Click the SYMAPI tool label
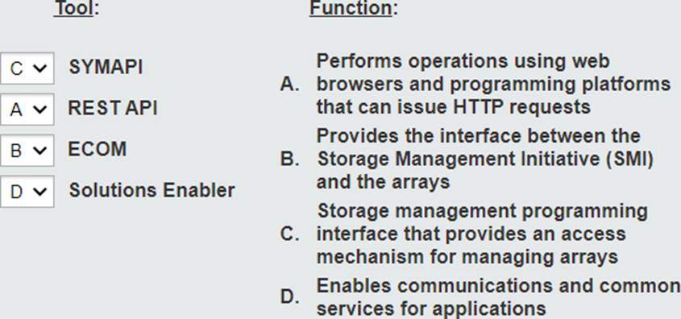This screenshot has height=319, width=681. tap(106, 68)
